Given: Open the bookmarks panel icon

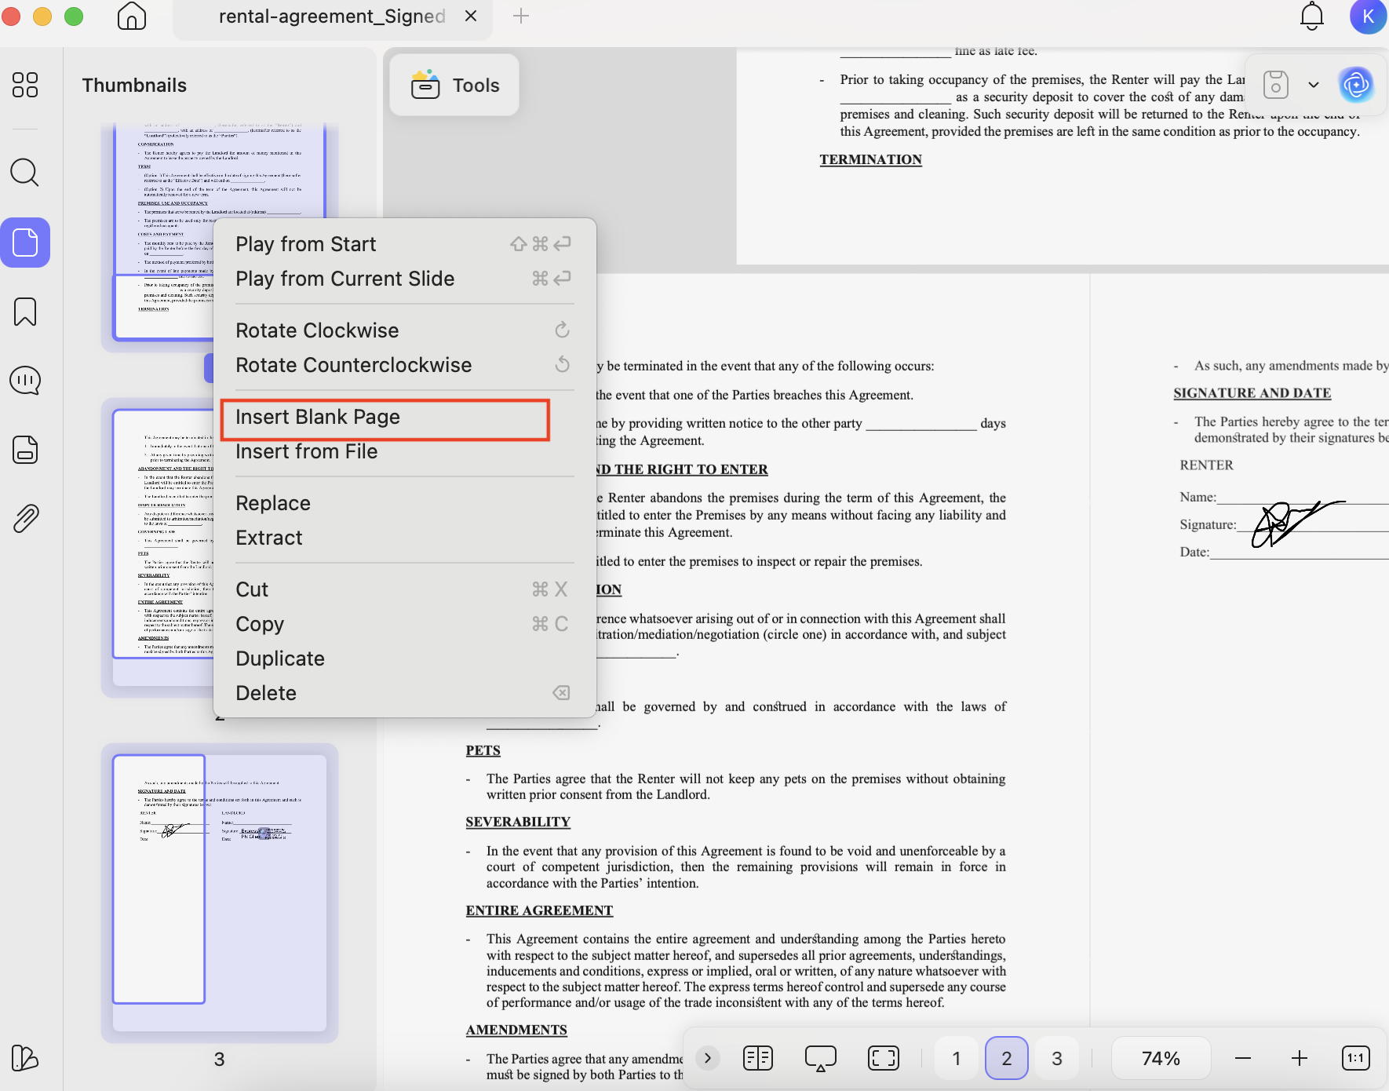Looking at the screenshot, I should [25, 312].
